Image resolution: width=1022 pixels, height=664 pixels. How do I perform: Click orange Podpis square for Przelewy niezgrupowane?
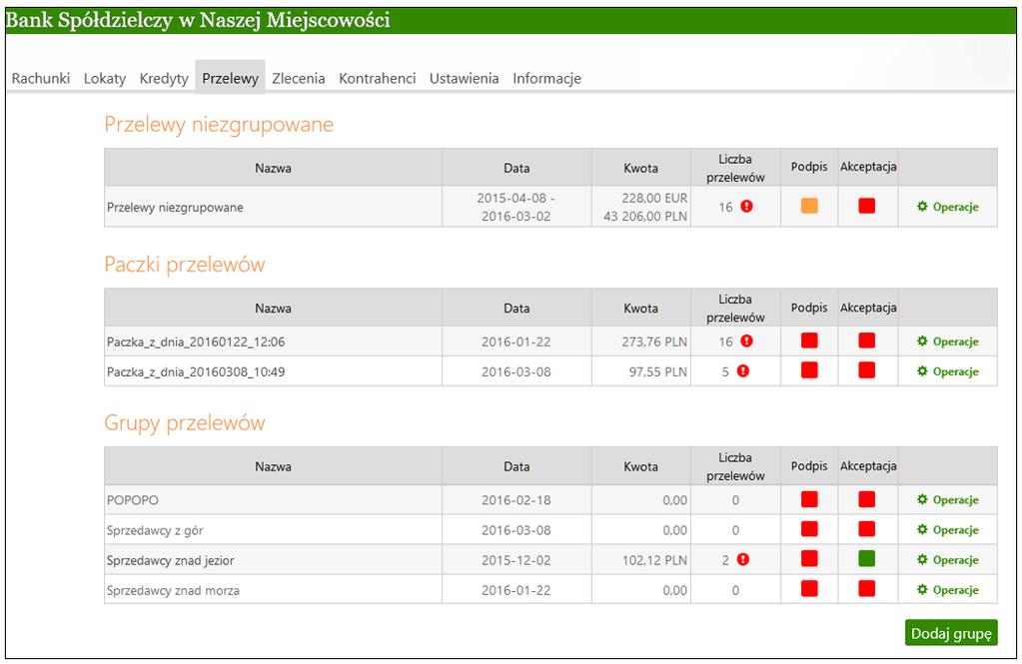point(809,206)
